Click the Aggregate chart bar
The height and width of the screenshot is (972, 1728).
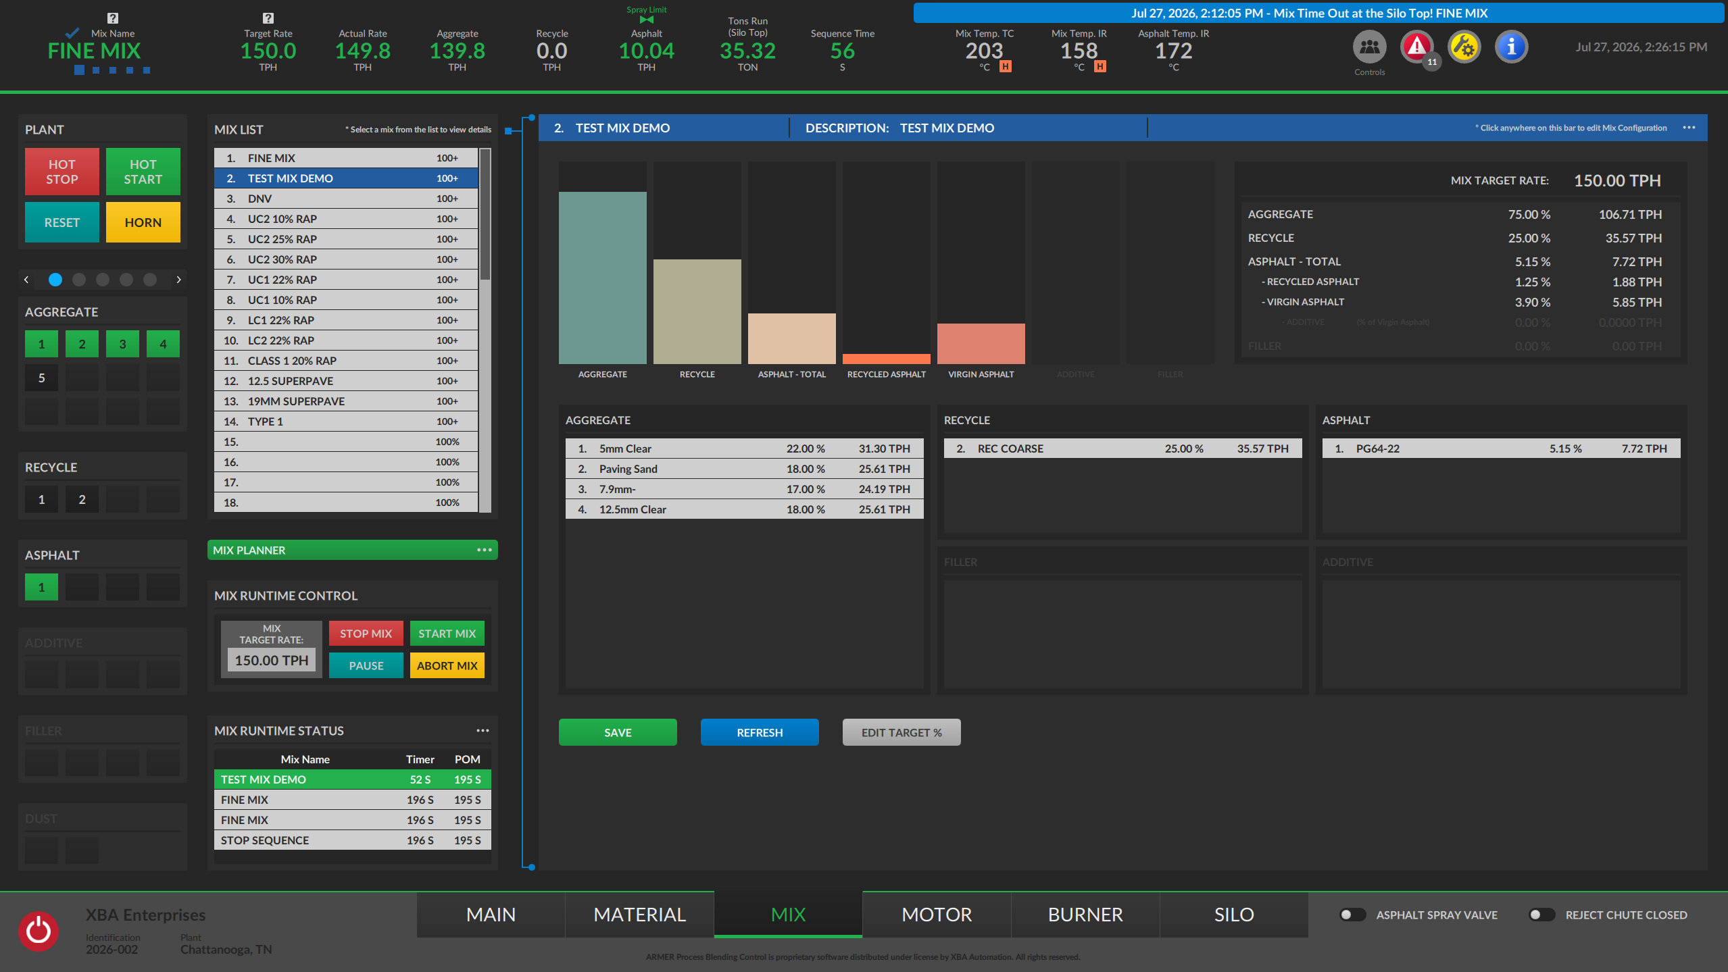(x=602, y=278)
